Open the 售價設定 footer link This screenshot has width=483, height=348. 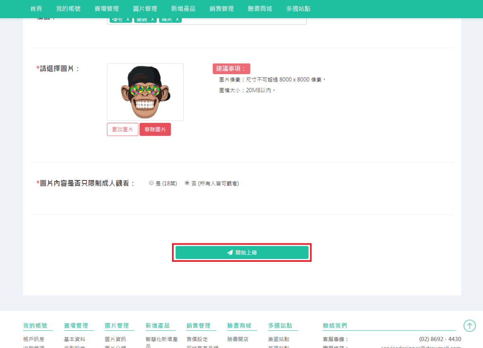197,339
